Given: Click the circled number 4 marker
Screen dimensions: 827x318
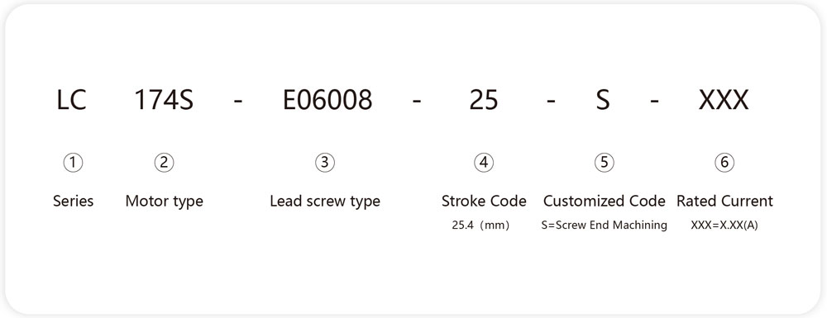Looking at the screenshot, I should click(484, 163).
